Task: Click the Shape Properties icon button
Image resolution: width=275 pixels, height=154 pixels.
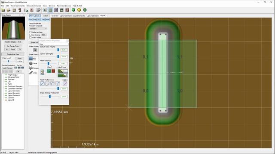Action: pos(35,50)
